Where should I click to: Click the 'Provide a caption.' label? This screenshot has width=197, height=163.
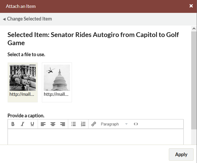click(x=26, y=116)
